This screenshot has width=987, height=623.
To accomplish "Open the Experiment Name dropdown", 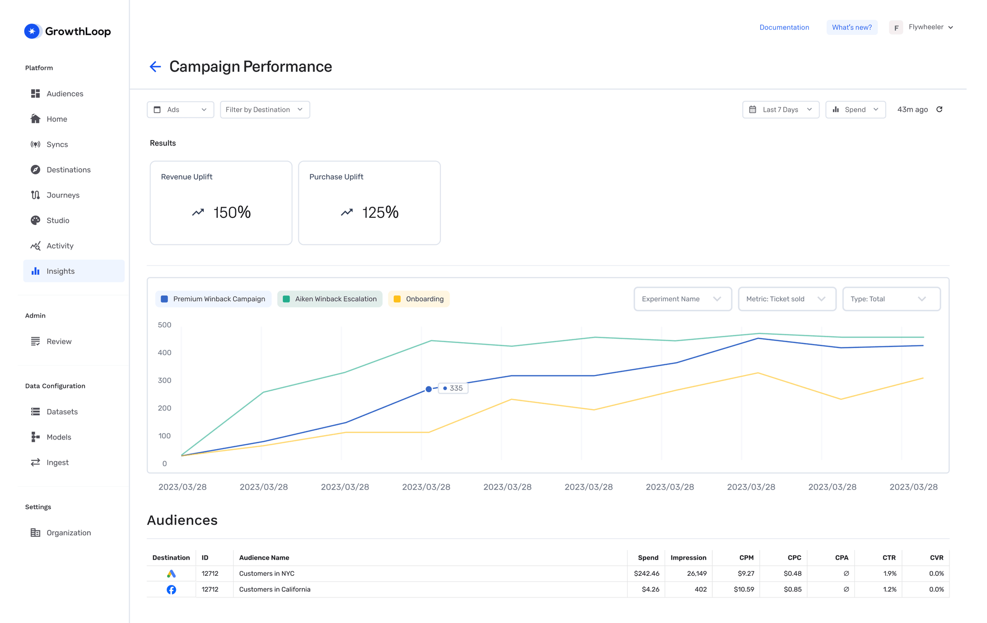I will click(x=682, y=299).
